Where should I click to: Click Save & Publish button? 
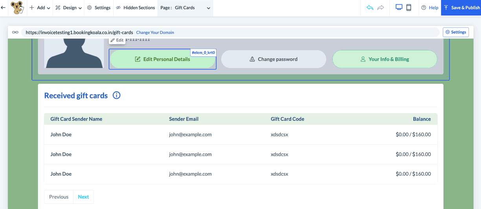pyautogui.click(x=461, y=8)
